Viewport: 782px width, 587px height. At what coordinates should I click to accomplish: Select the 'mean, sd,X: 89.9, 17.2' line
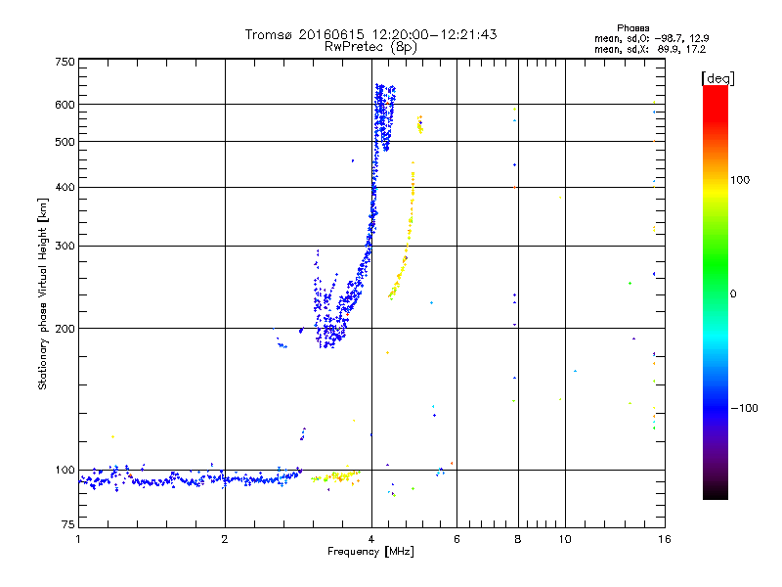(650, 50)
